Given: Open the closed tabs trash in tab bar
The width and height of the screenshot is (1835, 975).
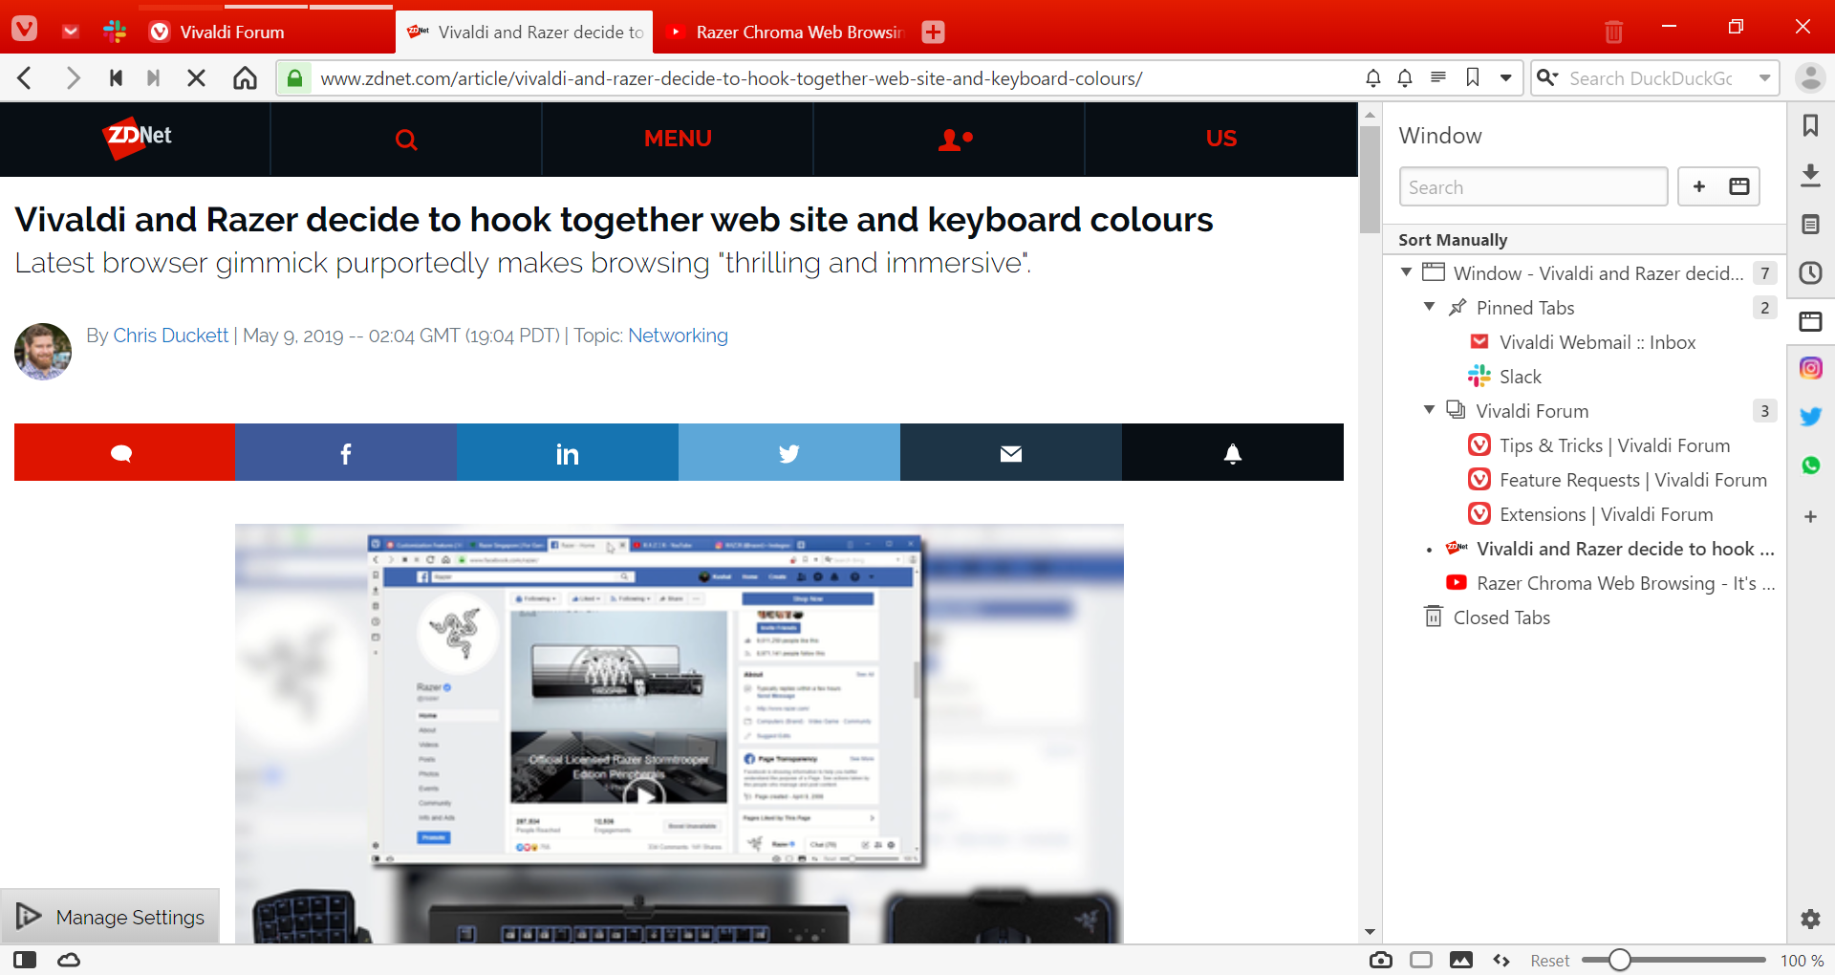Looking at the screenshot, I should coord(1613,32).
